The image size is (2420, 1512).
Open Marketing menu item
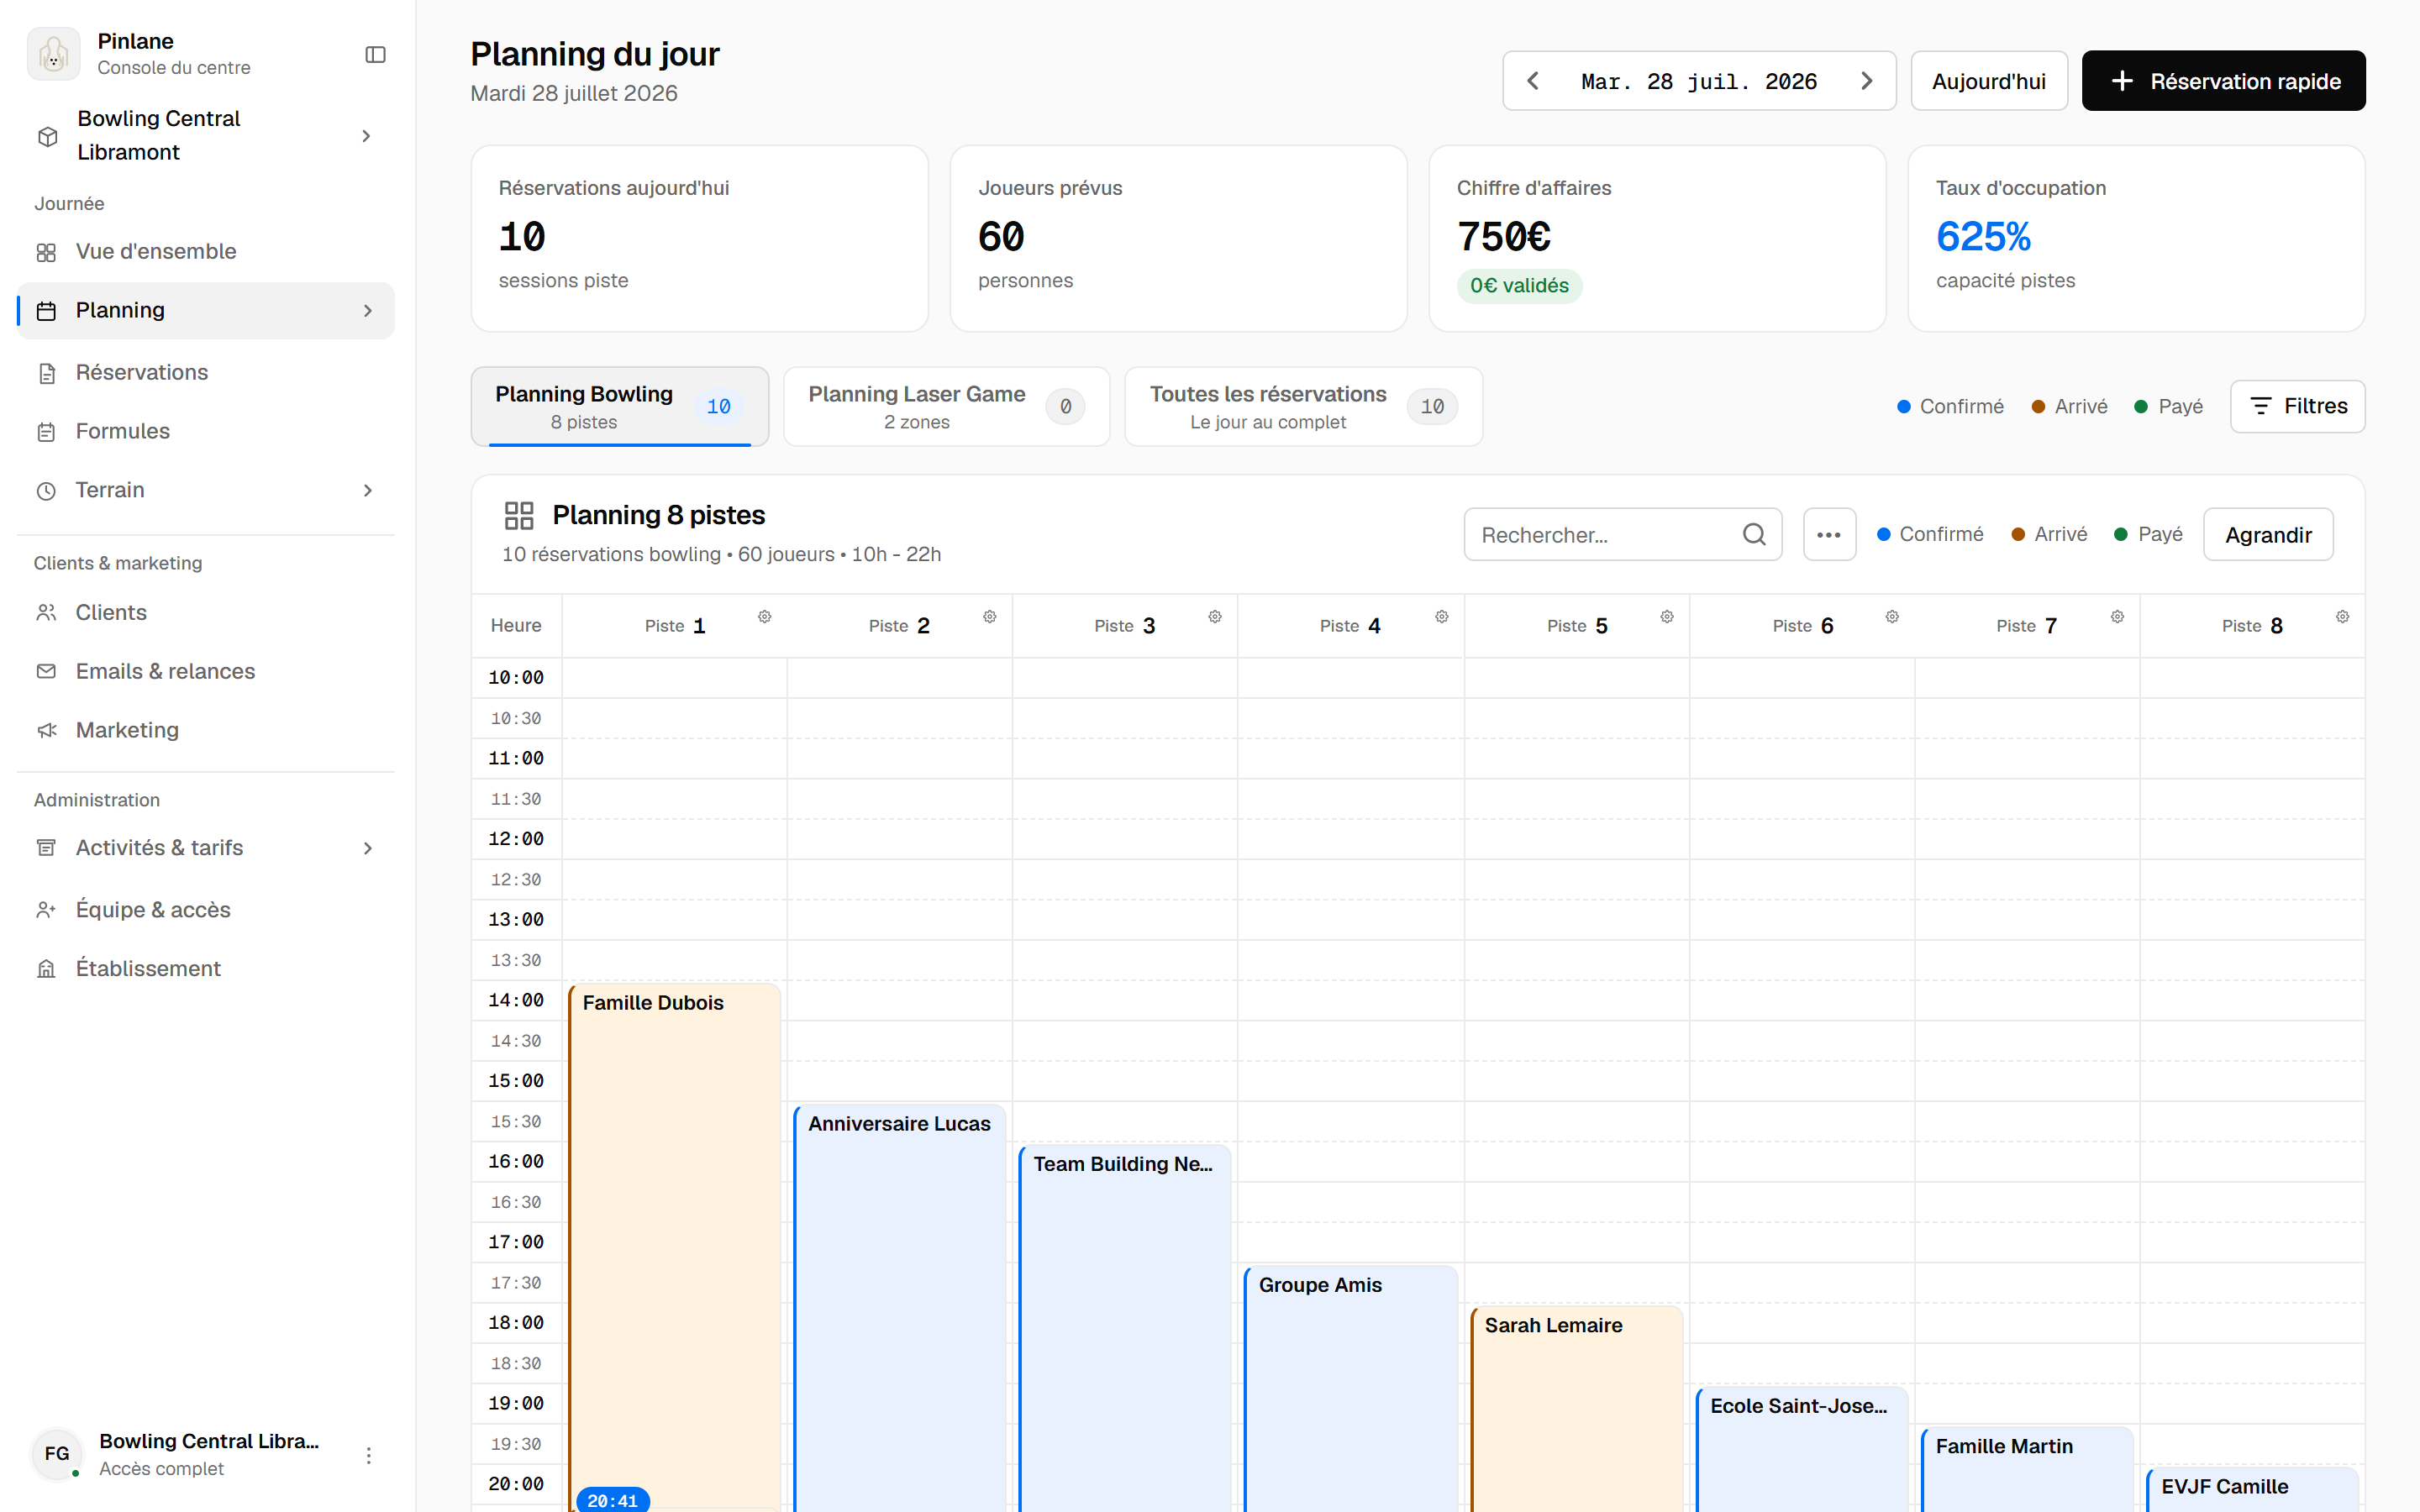click(x=206, y=730)
